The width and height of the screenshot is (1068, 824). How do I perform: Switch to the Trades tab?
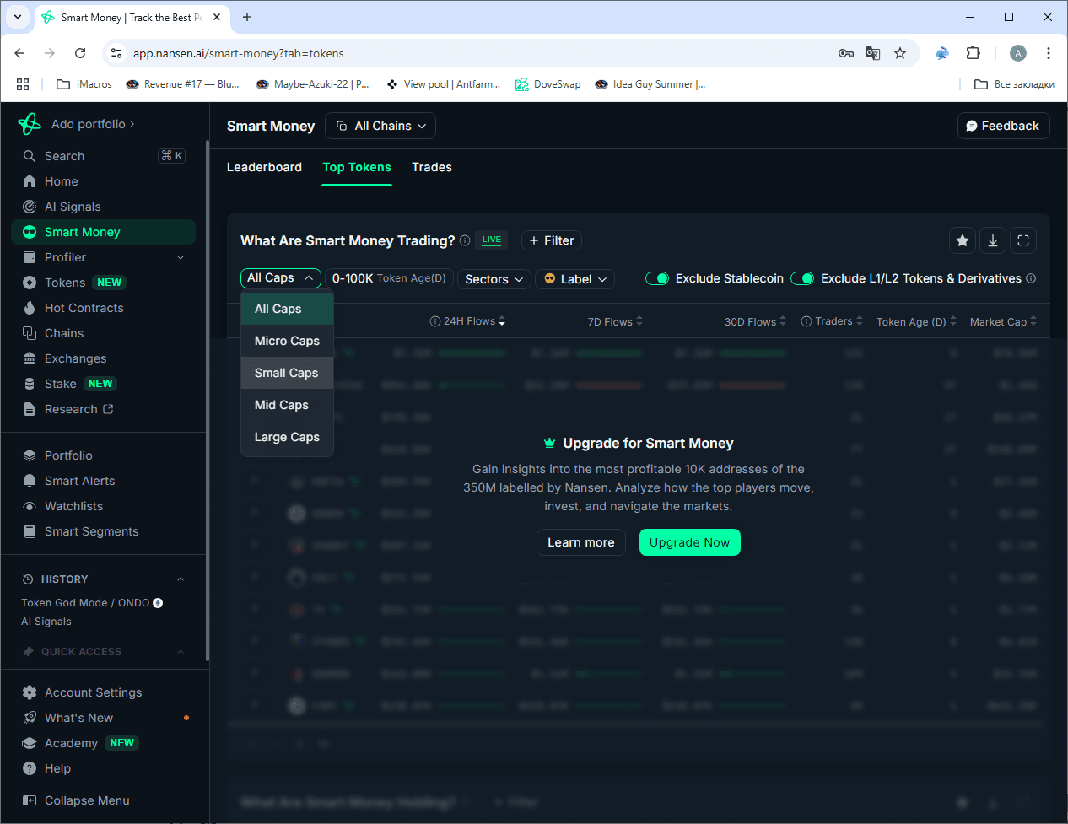(432, 167)
